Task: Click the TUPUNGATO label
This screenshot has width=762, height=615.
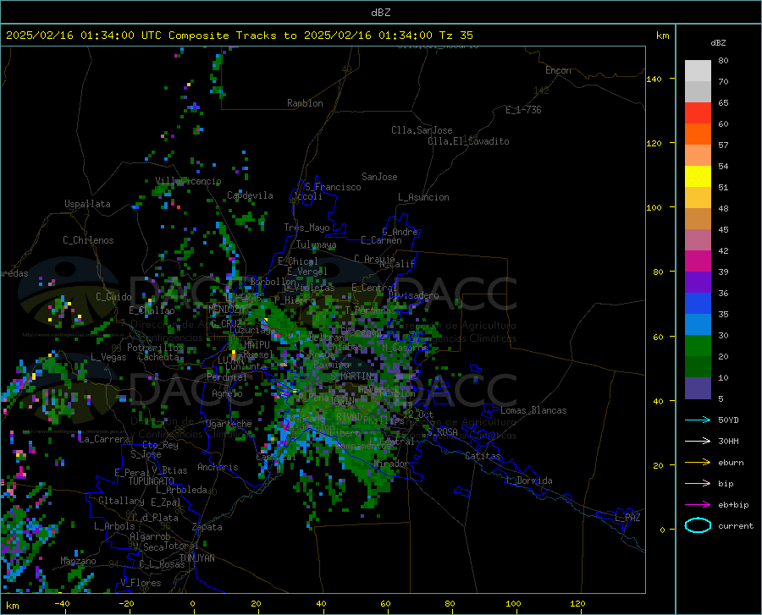Action: click(152, 481)
